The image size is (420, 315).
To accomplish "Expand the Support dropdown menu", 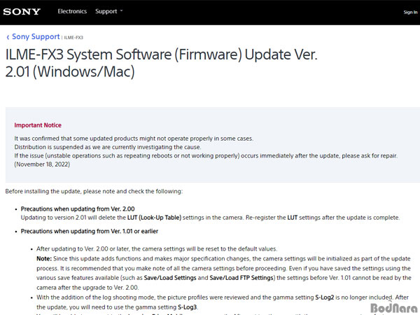I will pyautogui.click(x=108, y=11).
